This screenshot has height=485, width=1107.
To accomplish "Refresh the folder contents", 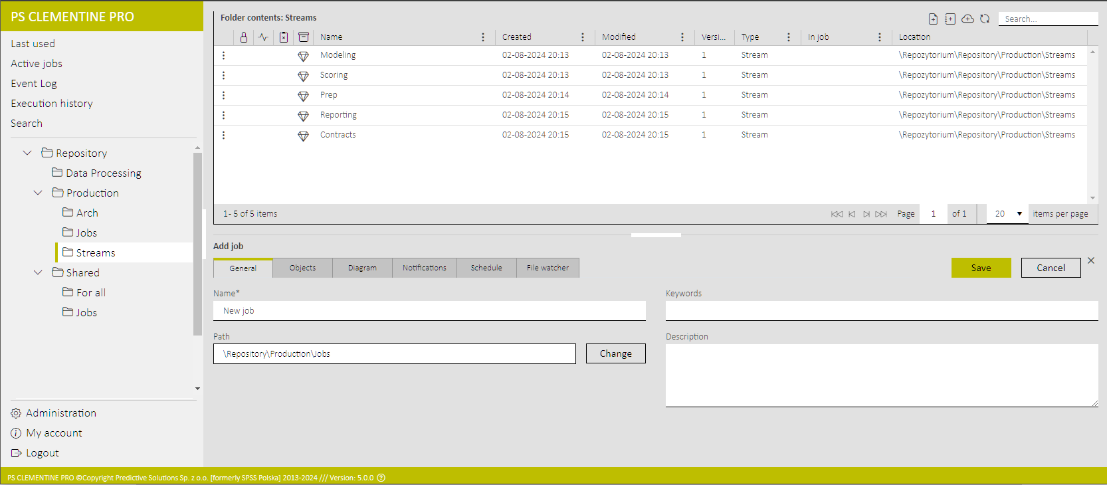I will point(985,19).
